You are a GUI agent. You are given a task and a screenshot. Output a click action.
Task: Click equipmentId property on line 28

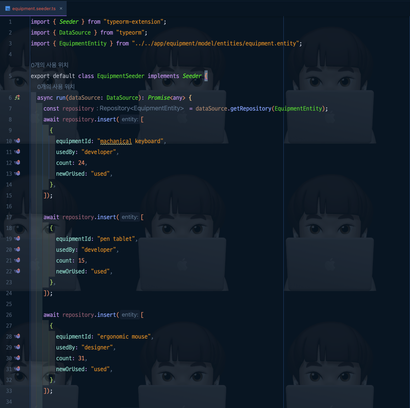click(73, 337)
